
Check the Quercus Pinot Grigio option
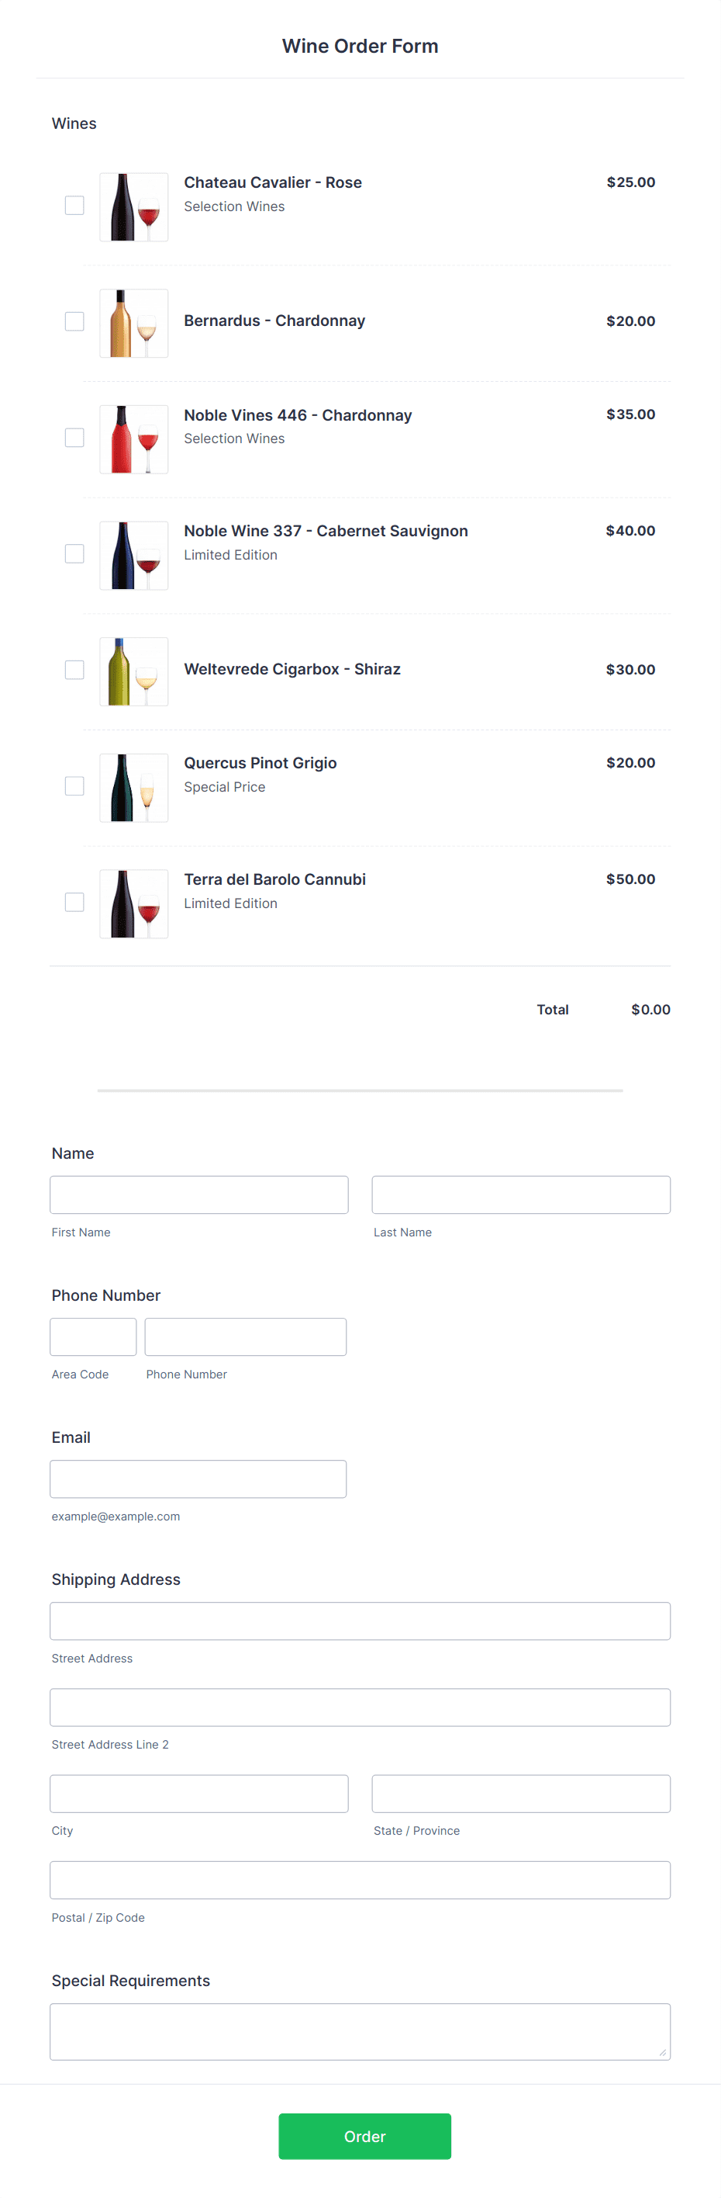[74, 786]
